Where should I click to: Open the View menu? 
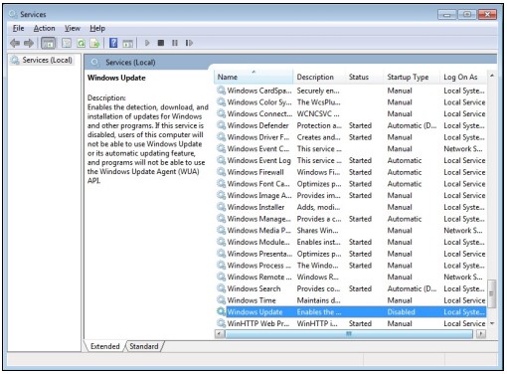(x=73, y=29)
